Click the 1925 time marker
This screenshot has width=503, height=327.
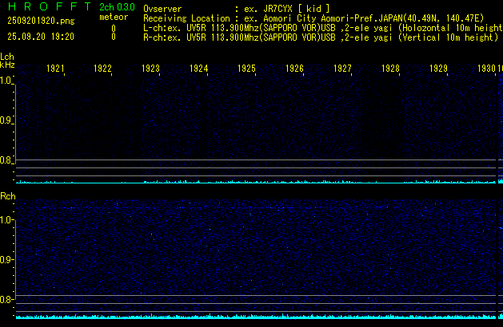coord(247,69)
